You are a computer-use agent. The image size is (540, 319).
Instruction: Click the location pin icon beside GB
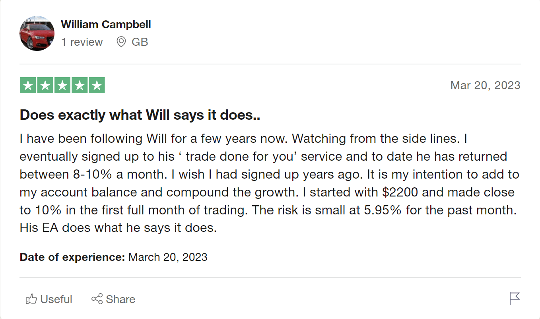[121, 42]
